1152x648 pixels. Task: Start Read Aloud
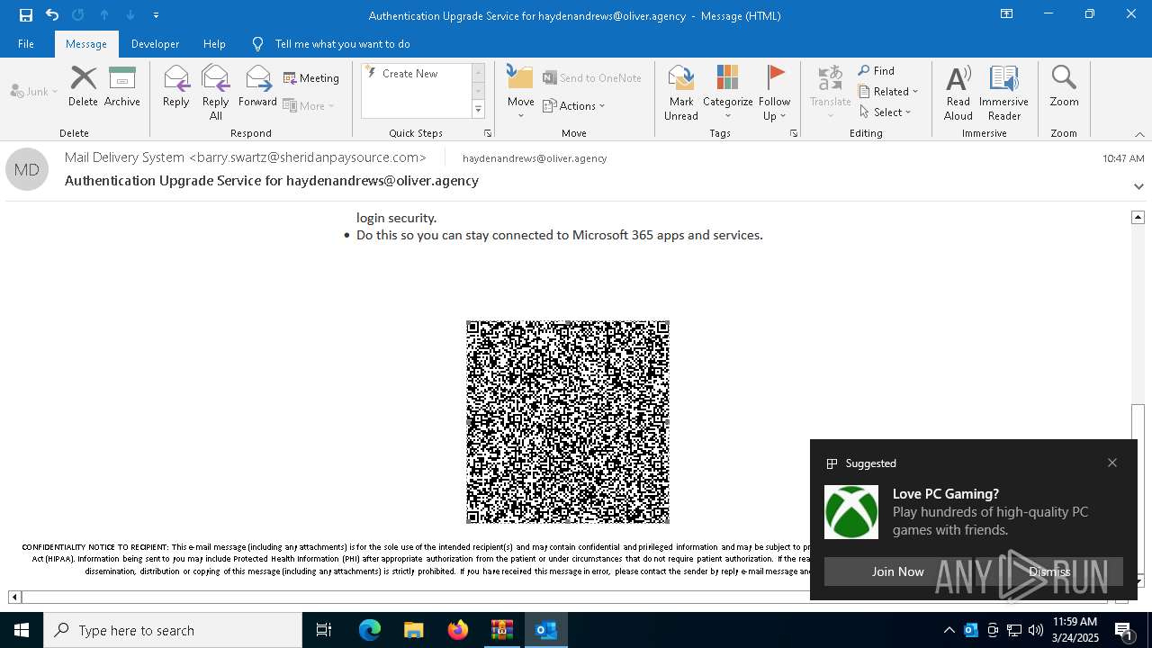[958, 93]
